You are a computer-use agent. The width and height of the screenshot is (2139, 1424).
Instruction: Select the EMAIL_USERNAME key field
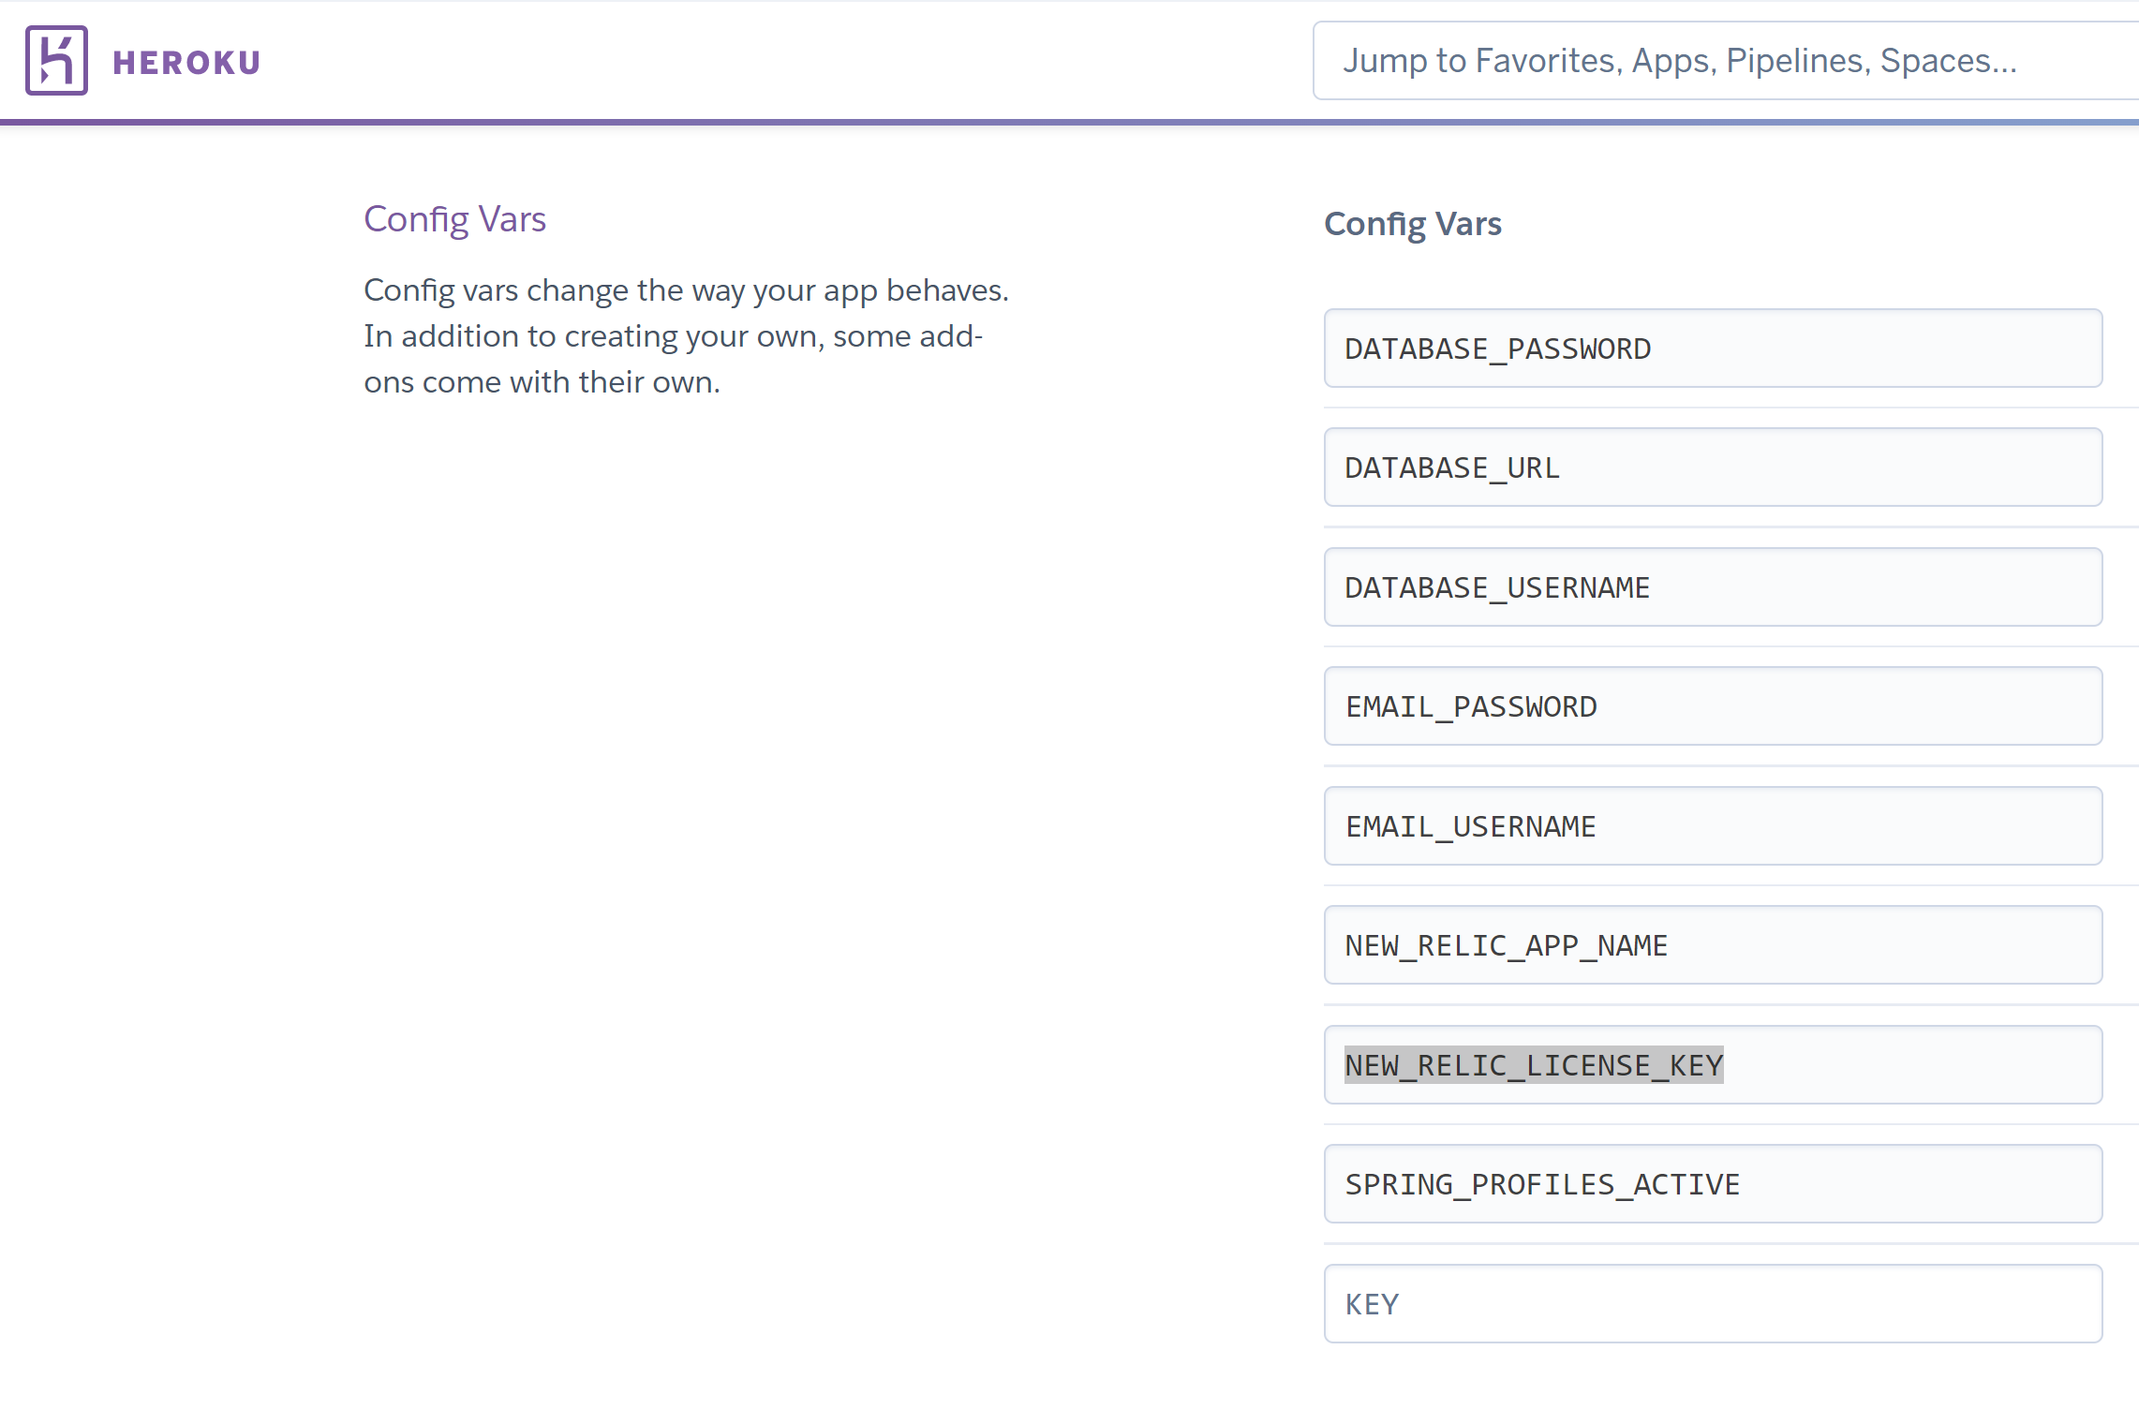[x=1712, y=826]
